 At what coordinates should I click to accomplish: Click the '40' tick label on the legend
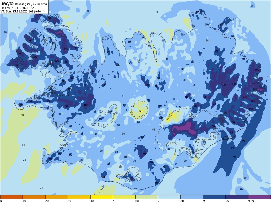coord(92,201)
